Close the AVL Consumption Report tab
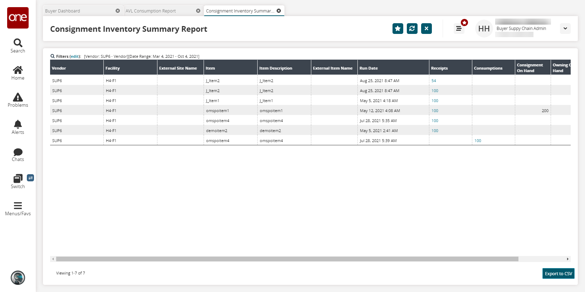585x292 pixels. tap(198, 11)
